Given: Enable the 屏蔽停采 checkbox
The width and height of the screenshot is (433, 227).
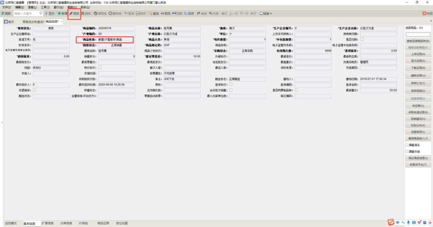Looking at the screenshot, I should (407, 145).
